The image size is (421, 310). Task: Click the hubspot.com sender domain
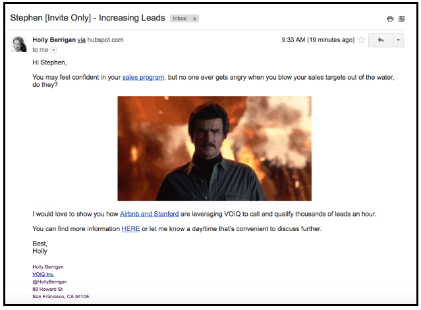[x=105, y=40]
